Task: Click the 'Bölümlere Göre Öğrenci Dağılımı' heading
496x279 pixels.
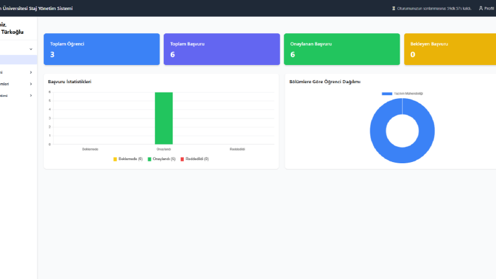Action: pos(325,81)
